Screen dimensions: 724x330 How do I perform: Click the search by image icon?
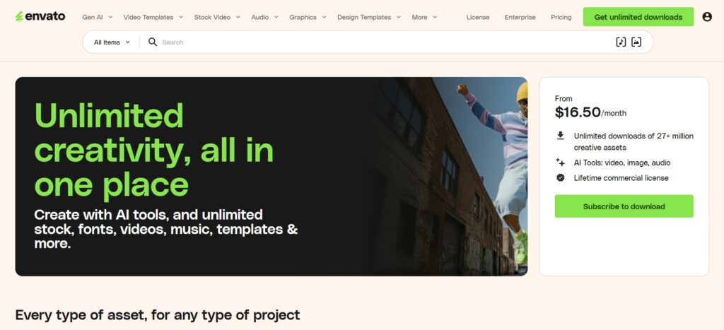(636, 42)
